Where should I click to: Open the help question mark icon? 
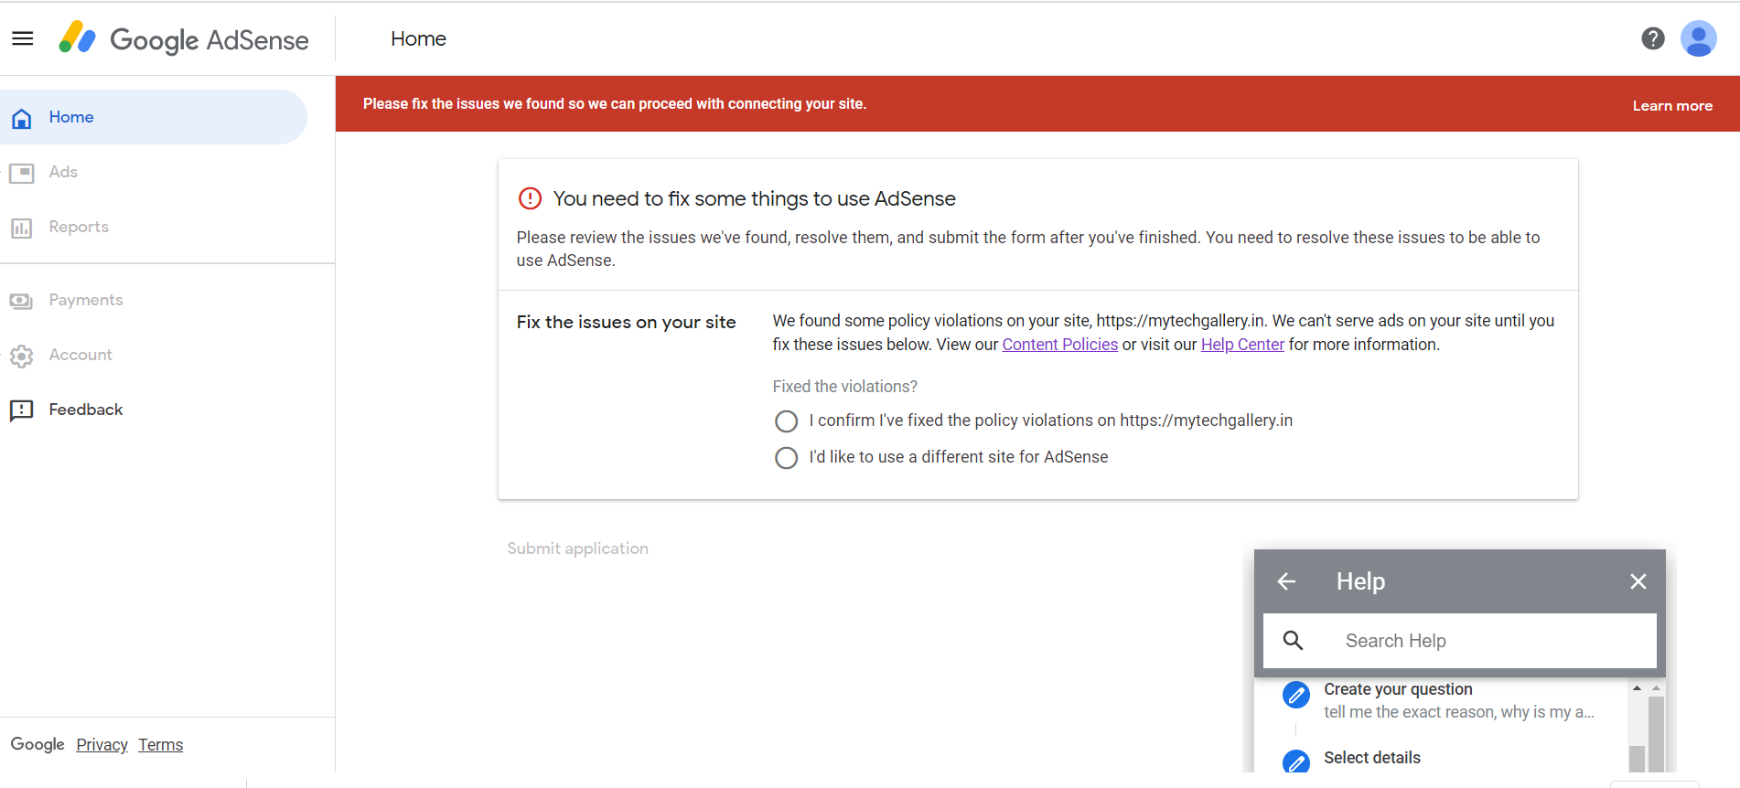tap(1652, 38)
